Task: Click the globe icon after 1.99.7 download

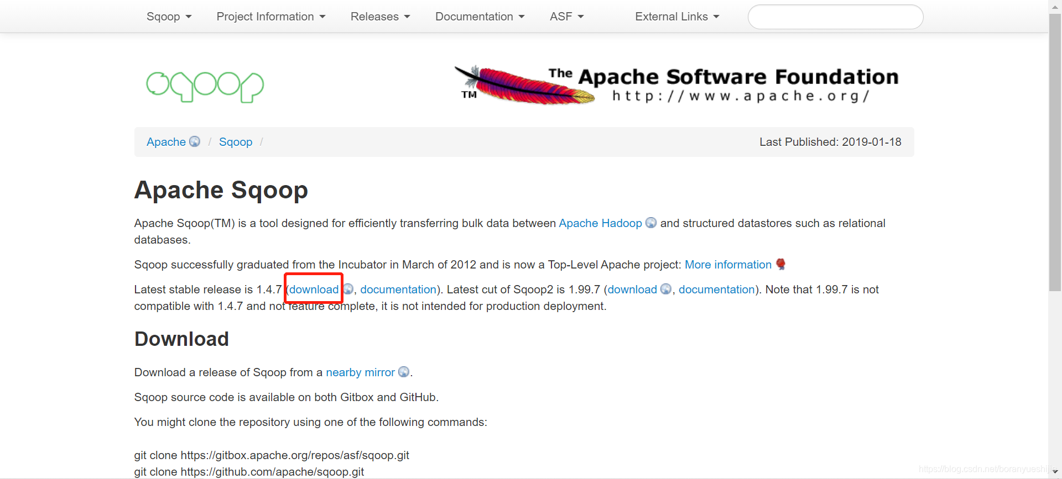Action: coord(666,289)
